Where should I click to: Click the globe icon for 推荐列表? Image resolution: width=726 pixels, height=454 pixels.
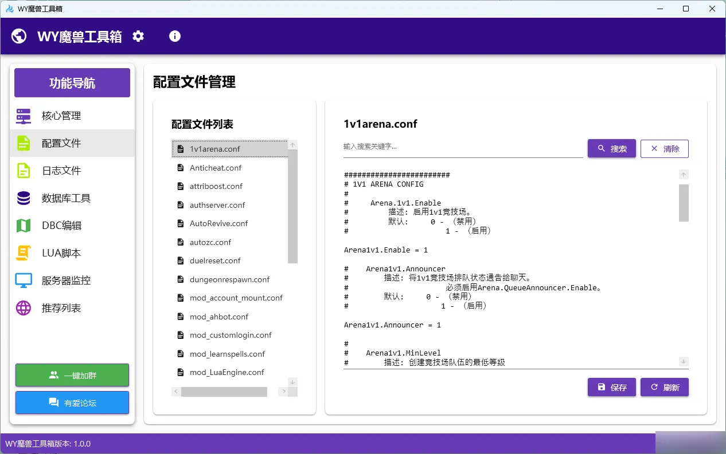pos(24,308)
